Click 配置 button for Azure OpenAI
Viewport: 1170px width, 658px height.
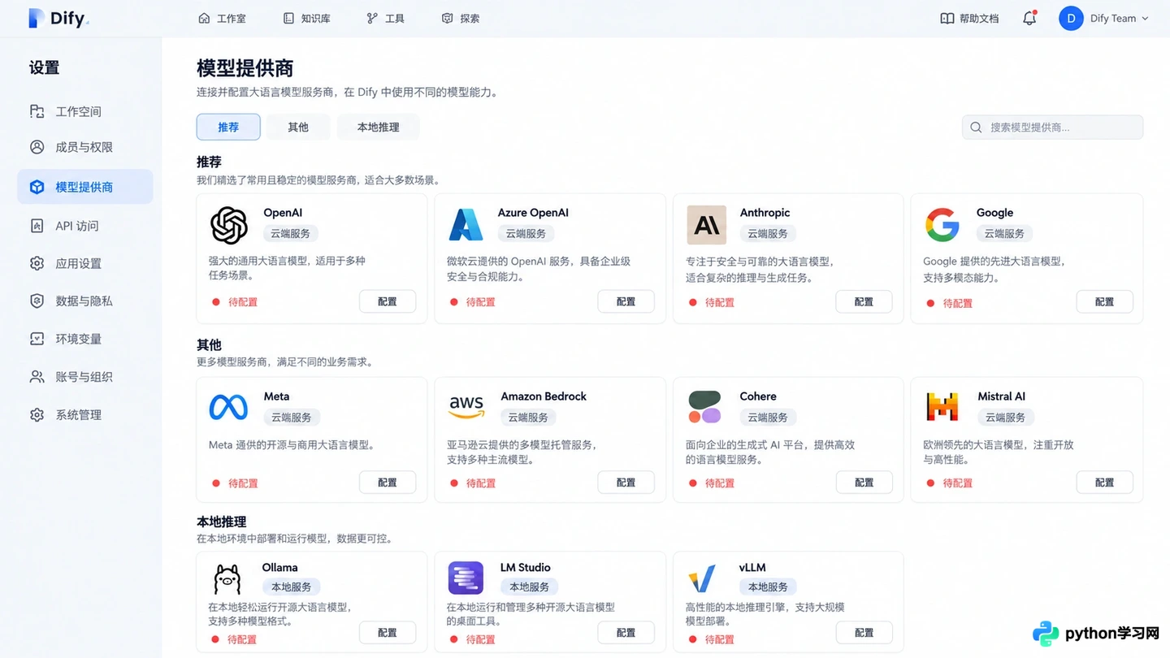tap(626, 301)
